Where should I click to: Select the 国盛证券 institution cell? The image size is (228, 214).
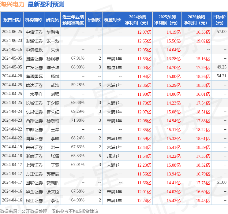[x=34, y=59]
